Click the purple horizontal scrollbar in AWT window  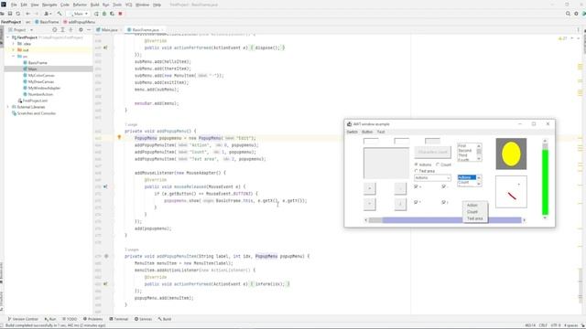click(x=445, y=220)
